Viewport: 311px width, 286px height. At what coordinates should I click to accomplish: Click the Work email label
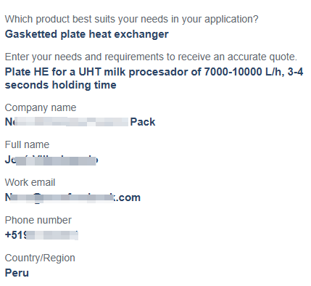point(30,182)
